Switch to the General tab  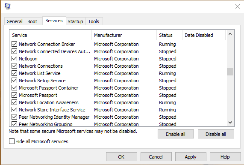click(15, 21)
